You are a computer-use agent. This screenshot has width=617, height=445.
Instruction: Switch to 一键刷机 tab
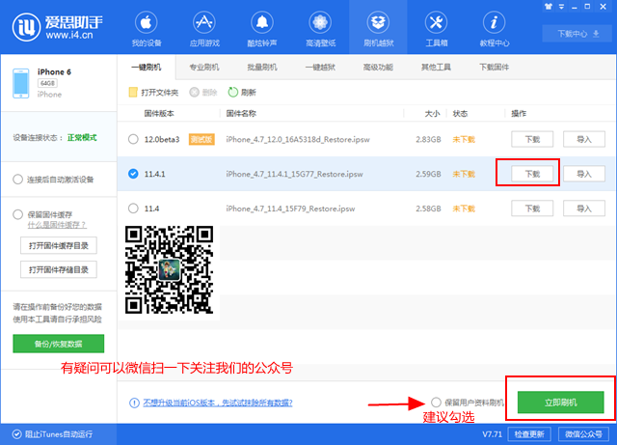(x=146, y=68)
